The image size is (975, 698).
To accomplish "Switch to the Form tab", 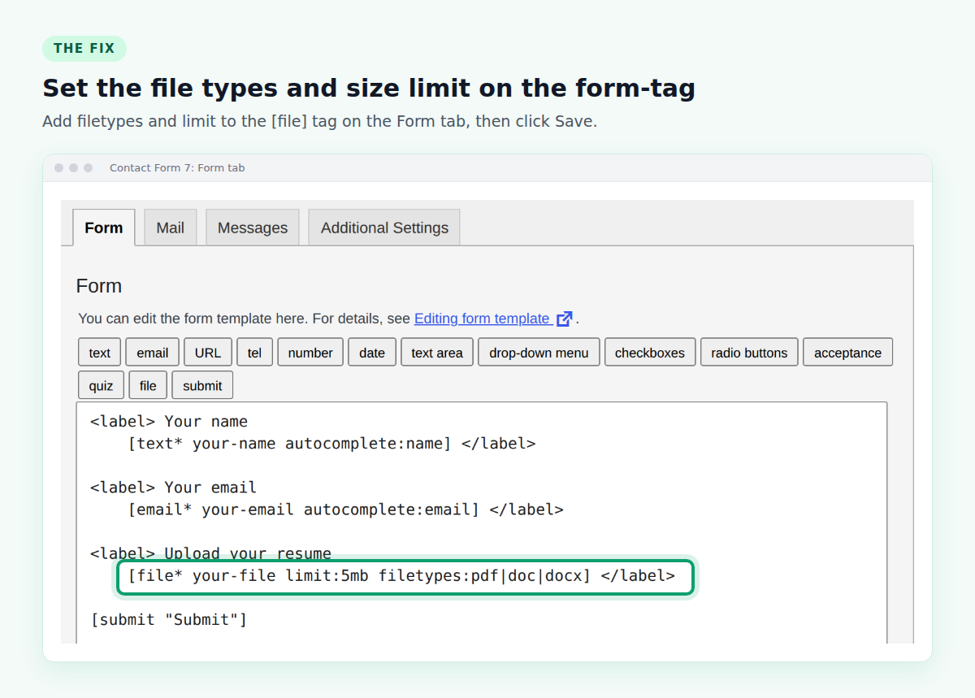I will (x=104, y=228).
